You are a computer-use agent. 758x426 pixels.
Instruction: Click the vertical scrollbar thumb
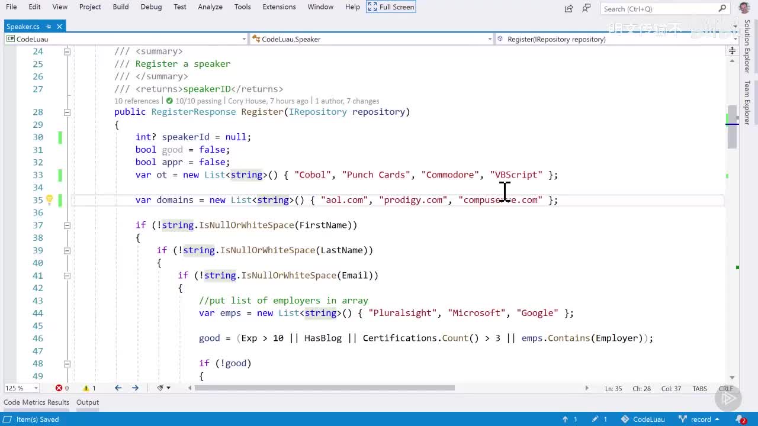pyautogui.click(x=732, y=127)
